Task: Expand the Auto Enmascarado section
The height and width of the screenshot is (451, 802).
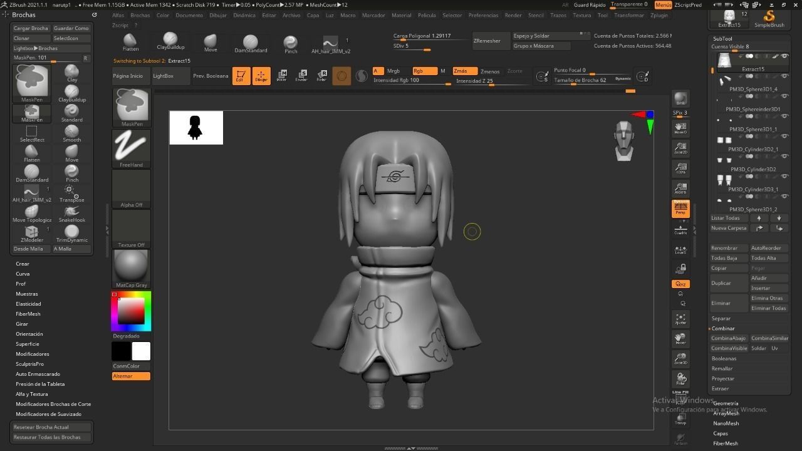Action: (38, 374)
